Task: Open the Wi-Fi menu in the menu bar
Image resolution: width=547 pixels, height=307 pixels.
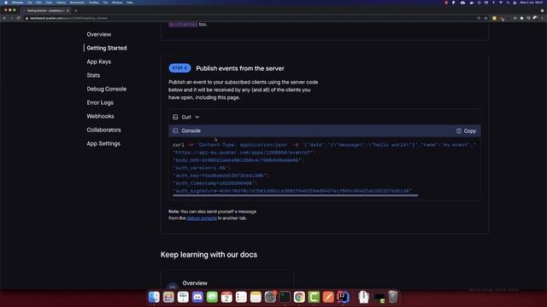Action: 501,3
